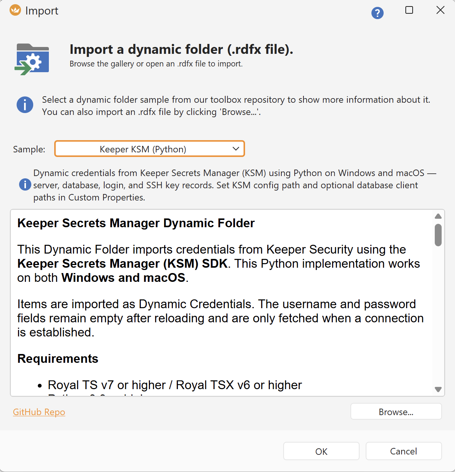The height and width of the screenshot is (472, 455).
Task: Click the scroll up arrow in description pane
Action: 438,217
